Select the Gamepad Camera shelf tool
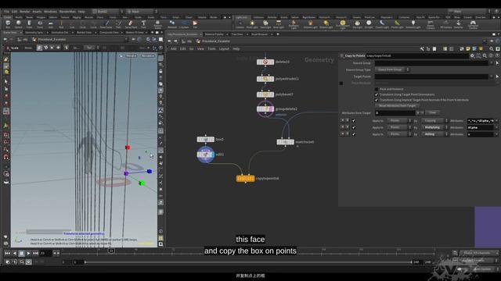 tap(473, 24)
